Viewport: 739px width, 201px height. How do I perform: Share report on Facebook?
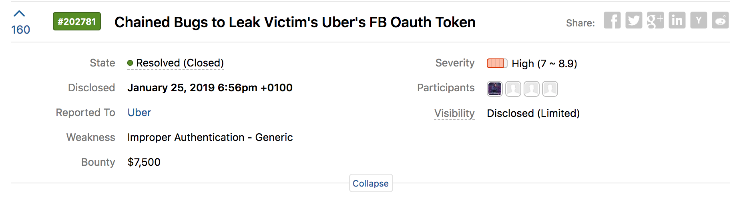pyautogui.click(x=612, y=20)
